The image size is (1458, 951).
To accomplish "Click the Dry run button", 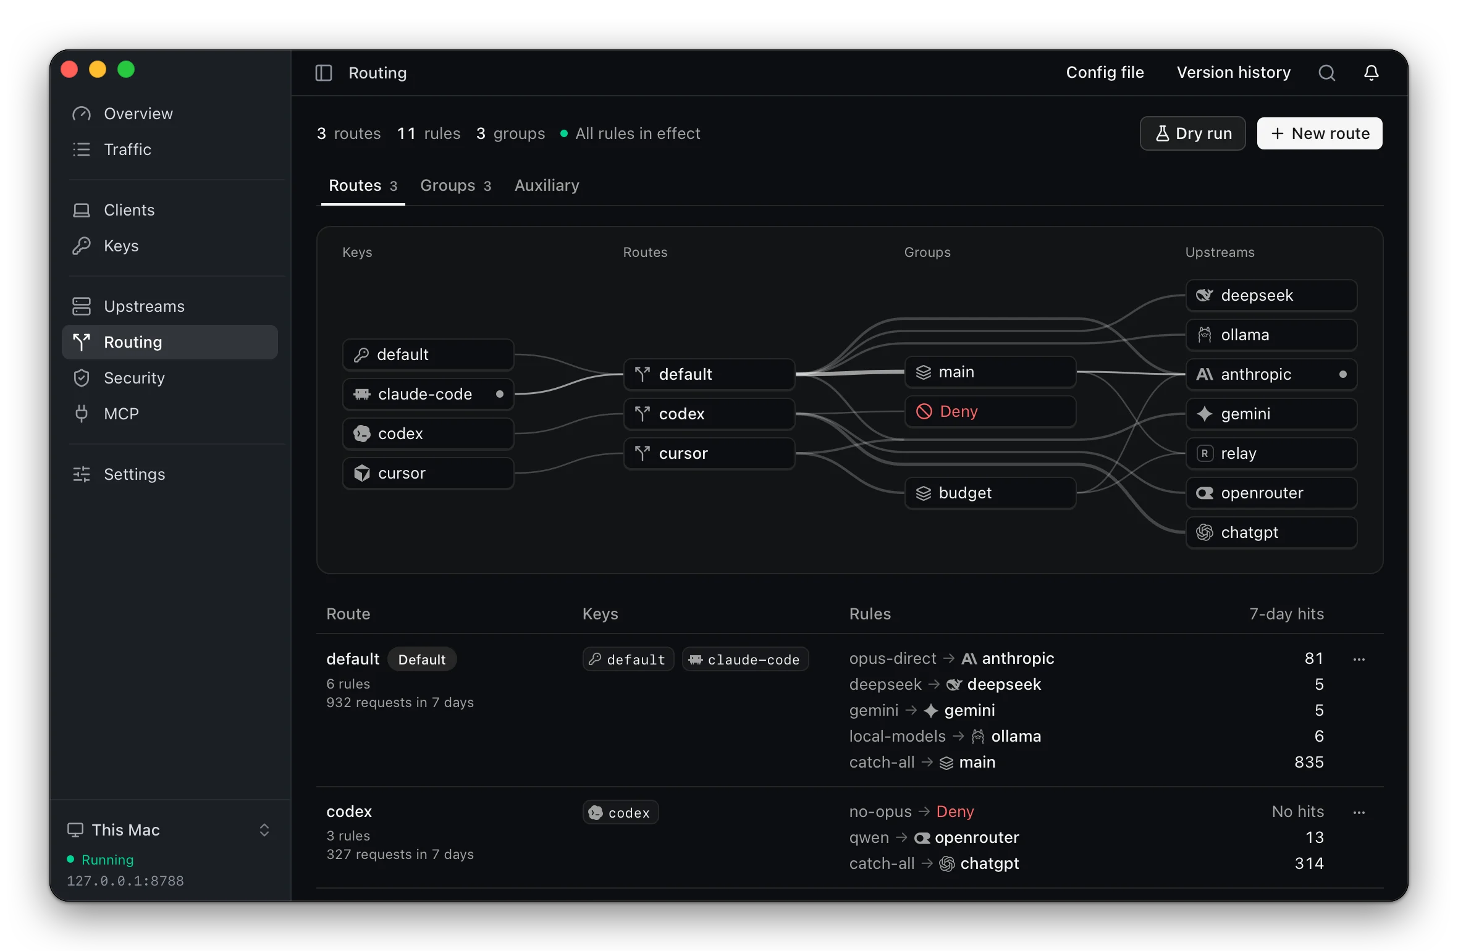I will 1192,133.
